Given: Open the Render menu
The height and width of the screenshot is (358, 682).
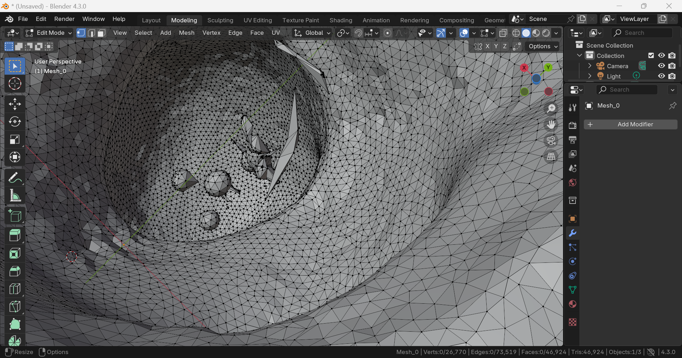Looking at the screenshot, I should pos(64,19).
